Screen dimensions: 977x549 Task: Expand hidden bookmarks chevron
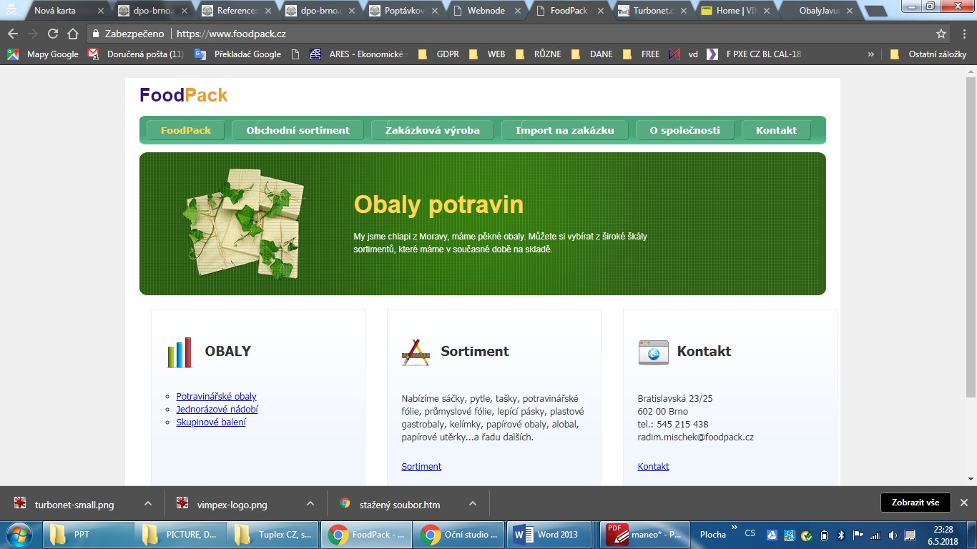(870, 54)
